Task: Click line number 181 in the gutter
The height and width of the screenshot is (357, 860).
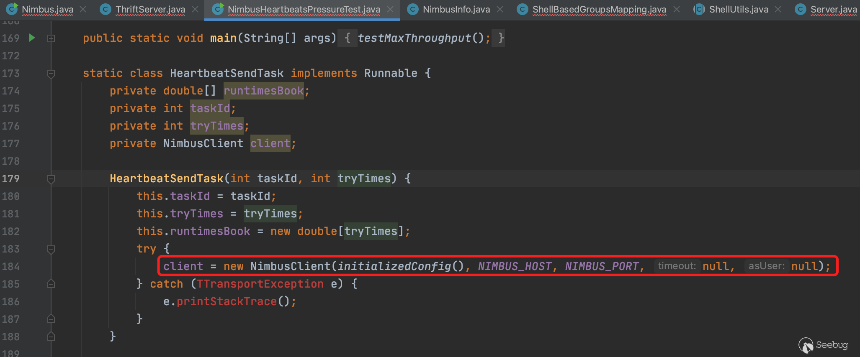Action: pos(10,214)
